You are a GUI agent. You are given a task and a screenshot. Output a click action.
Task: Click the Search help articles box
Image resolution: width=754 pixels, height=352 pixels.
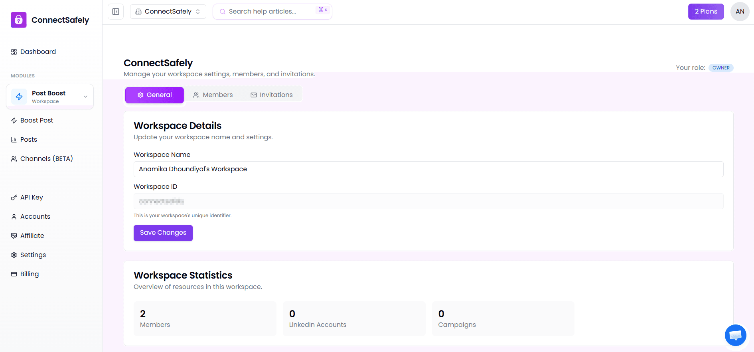(272, 12)
